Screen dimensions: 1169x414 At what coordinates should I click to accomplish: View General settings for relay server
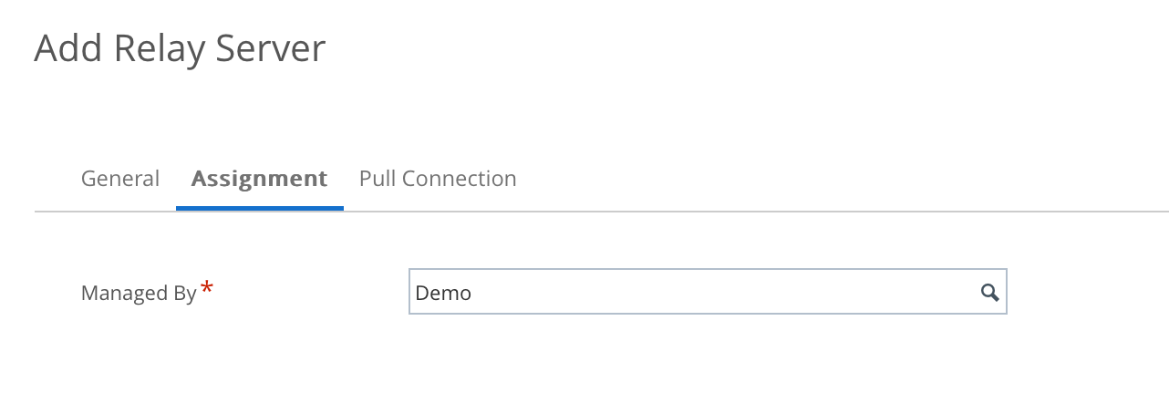(x=120, y=179)
